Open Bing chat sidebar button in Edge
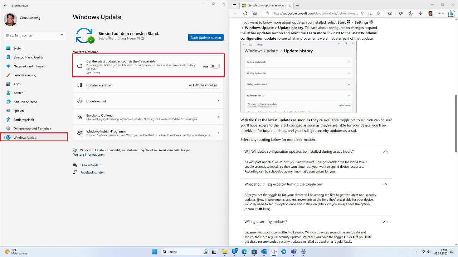The height and width of the screenshot is (257, 458). pyautogui.click(x=452, y=14)
